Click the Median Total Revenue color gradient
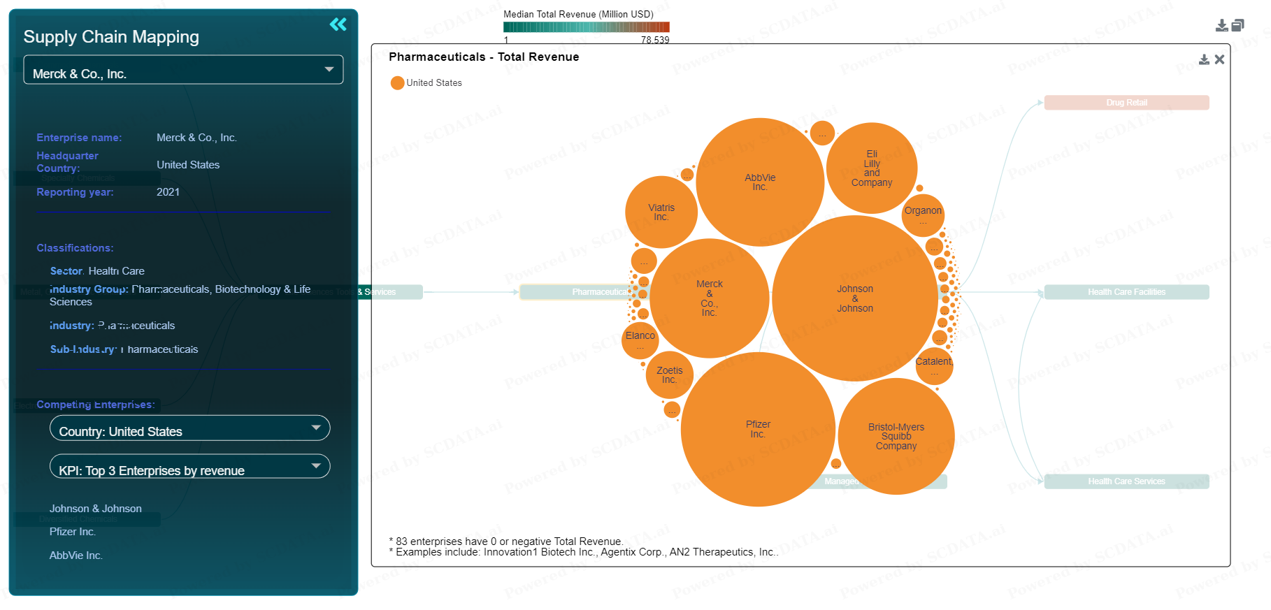Viewport: 1271px width, 610px height. coord(586,27)
